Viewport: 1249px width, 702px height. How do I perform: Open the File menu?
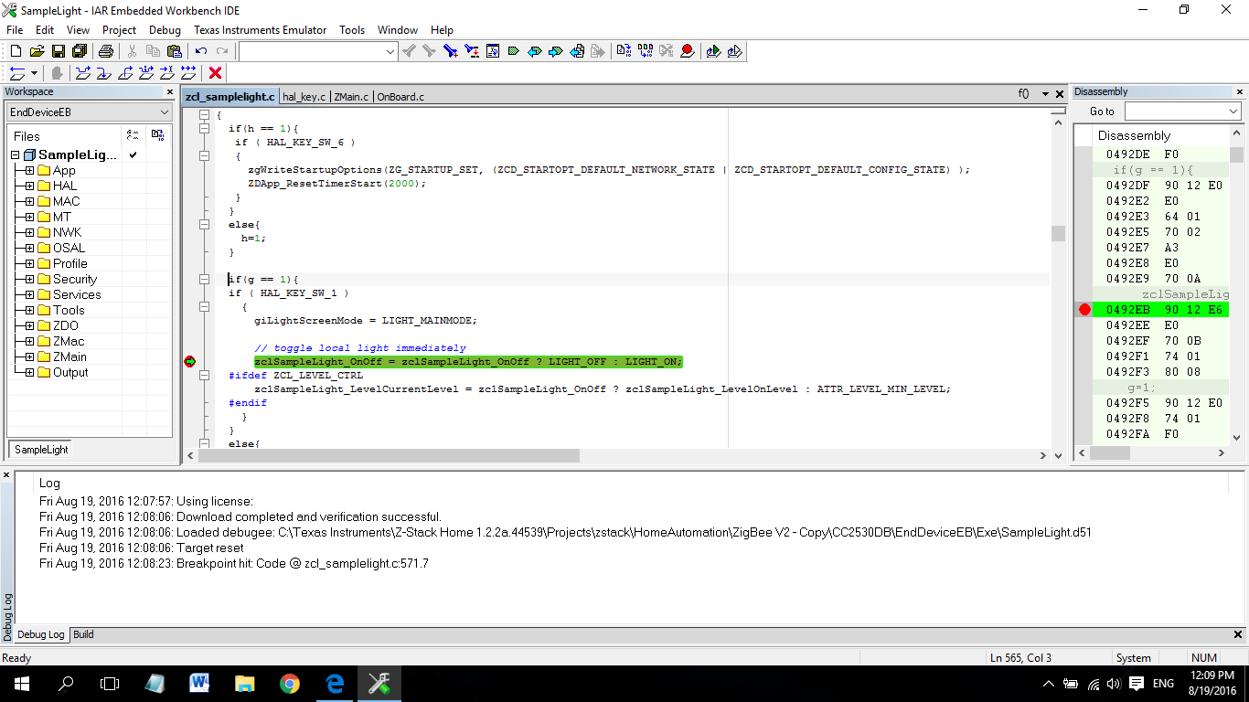(x=15, y=30)
